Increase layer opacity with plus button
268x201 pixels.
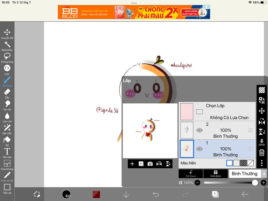coord(263,183)
